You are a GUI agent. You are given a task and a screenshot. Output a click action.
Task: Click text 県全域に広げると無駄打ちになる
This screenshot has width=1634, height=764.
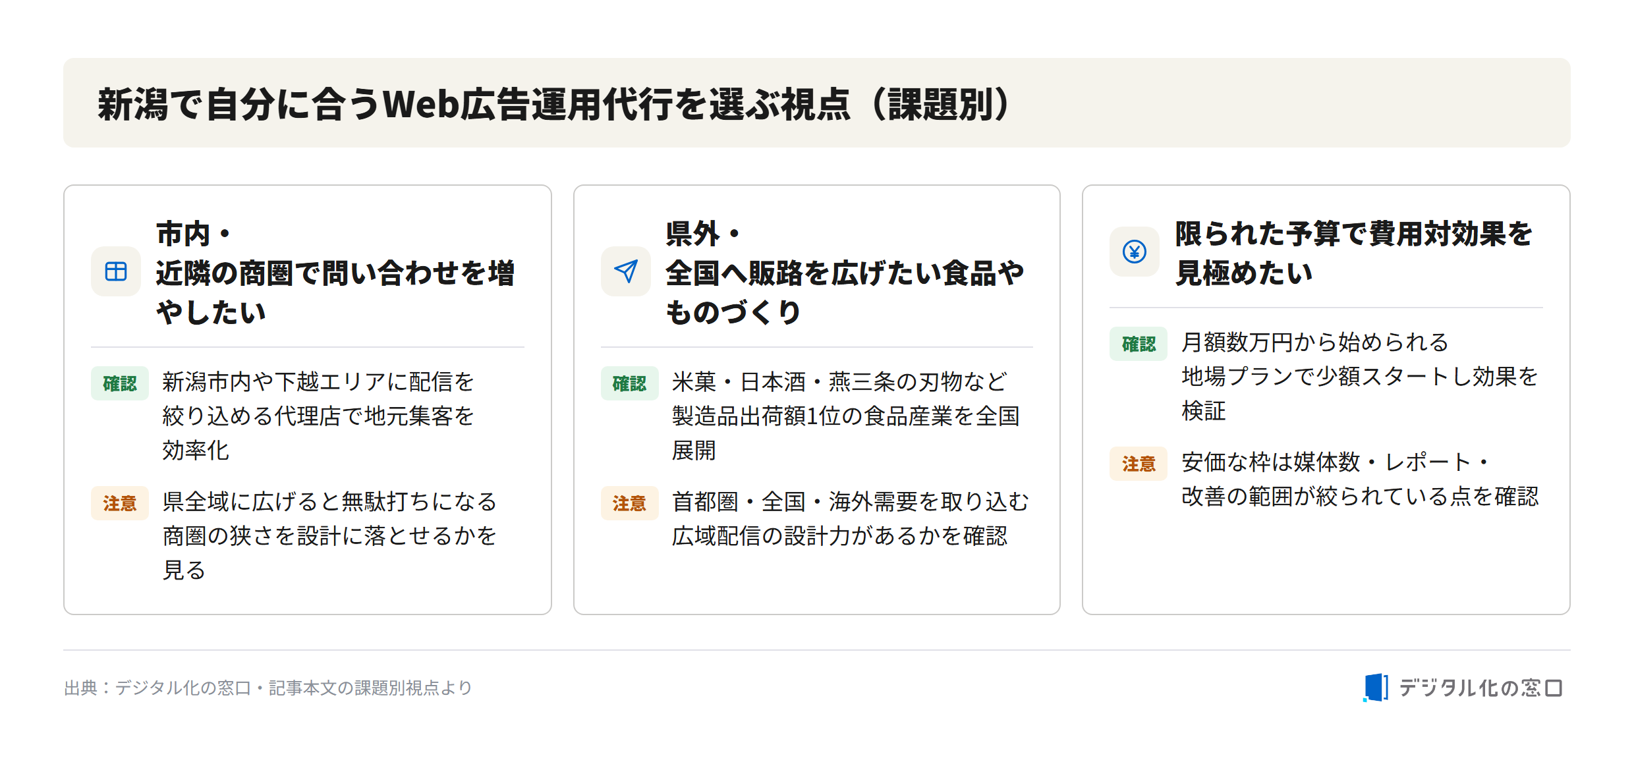[329, 501]
